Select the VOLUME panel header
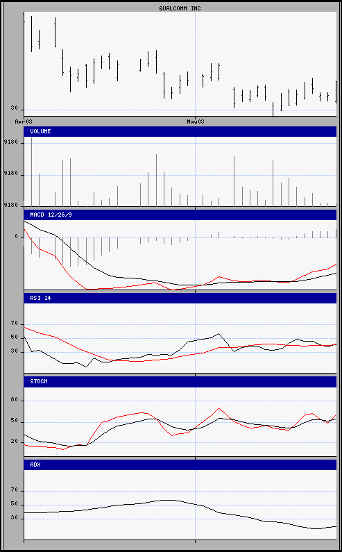Screen dimensions: 342x552 coord(180,131)
